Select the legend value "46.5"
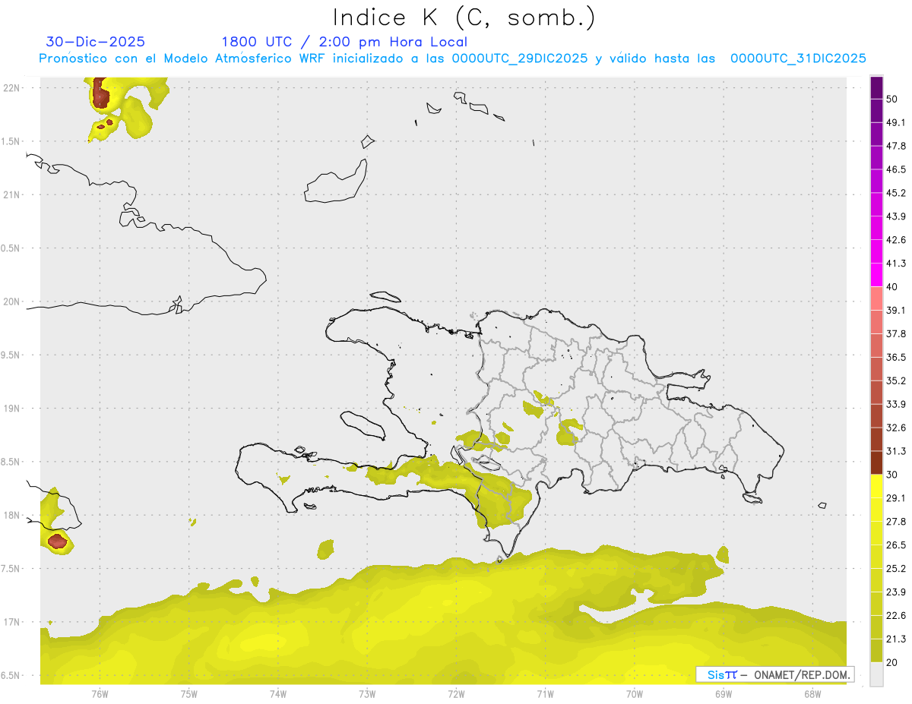This screenshot has width=912, height=704. pyautogui.click(x=896, y=169)
